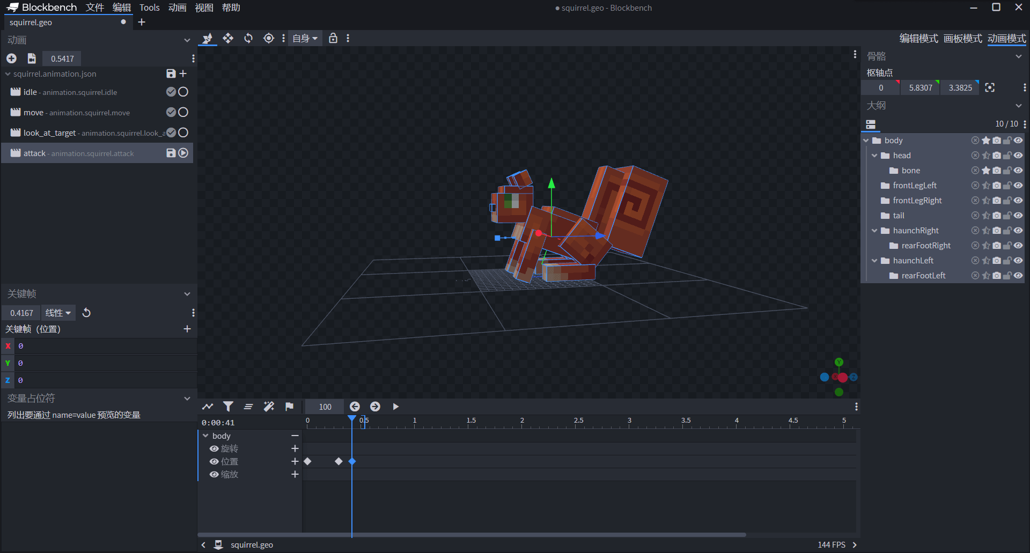
Task: Click the Pivot tool target icon
Action: tap(269, 38)
